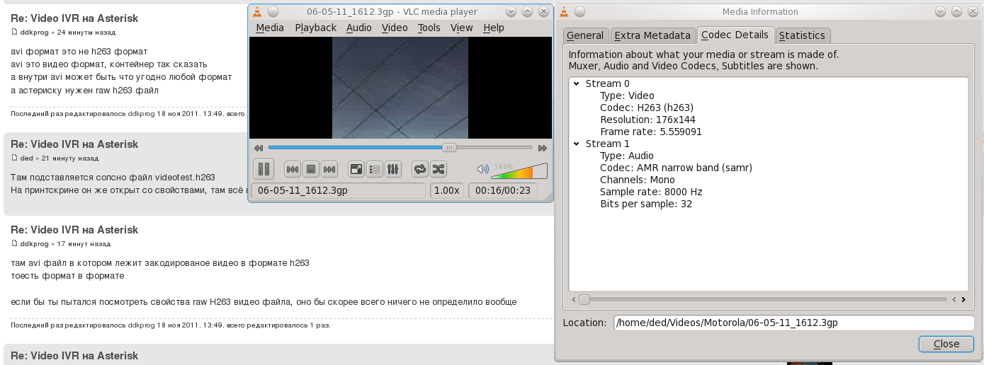This screenshot has height=365, width=984.
Task: Click the Location file path field
Action: pyautogui.click(x=793, y=323)
